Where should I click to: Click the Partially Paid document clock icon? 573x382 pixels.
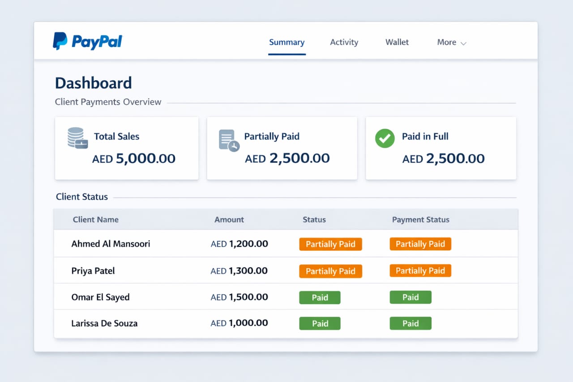tap(229, 141)
